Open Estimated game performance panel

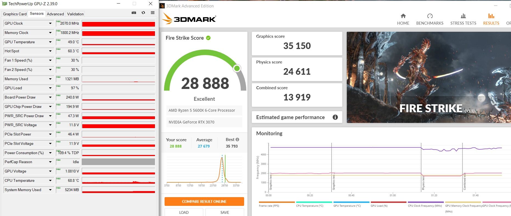tap(297, 117)
